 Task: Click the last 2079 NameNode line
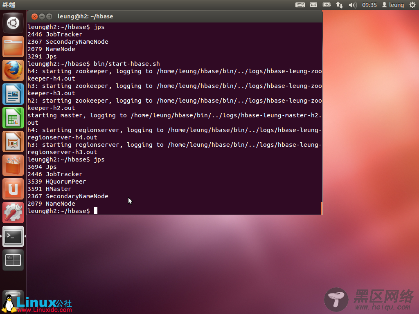(x=51, y=204)
